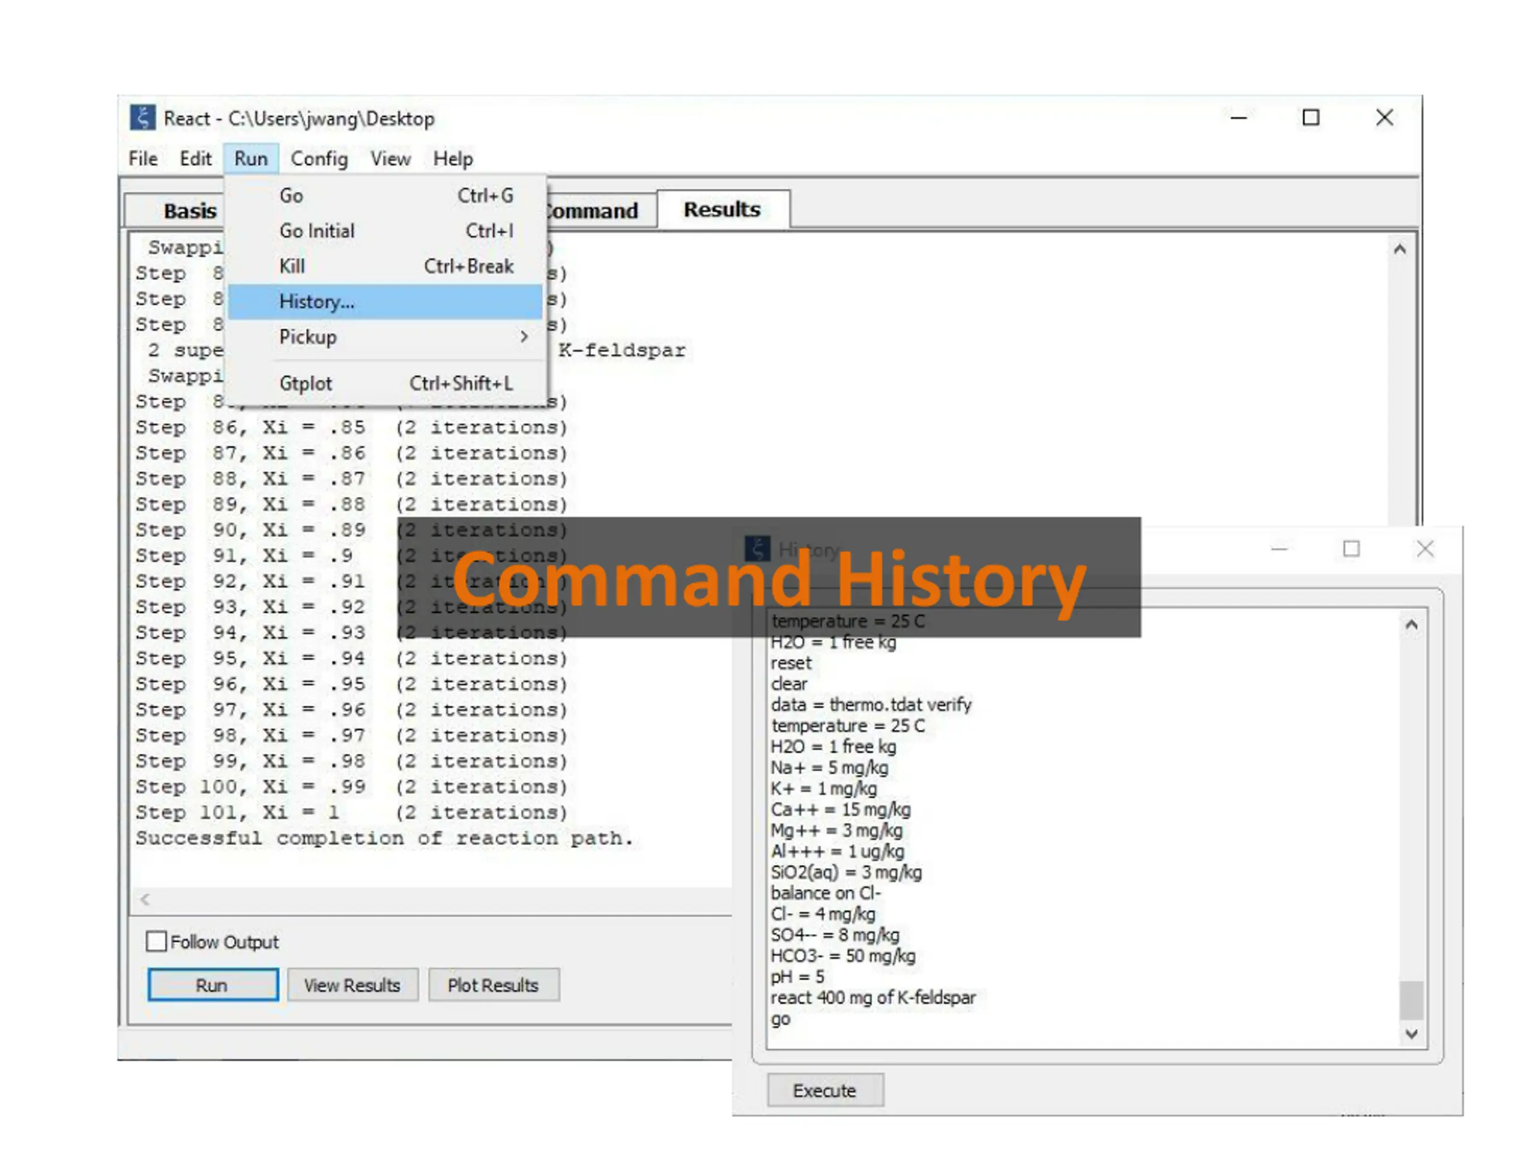Open the View menu
The image size is (1539, 1154).
[391, 159]
